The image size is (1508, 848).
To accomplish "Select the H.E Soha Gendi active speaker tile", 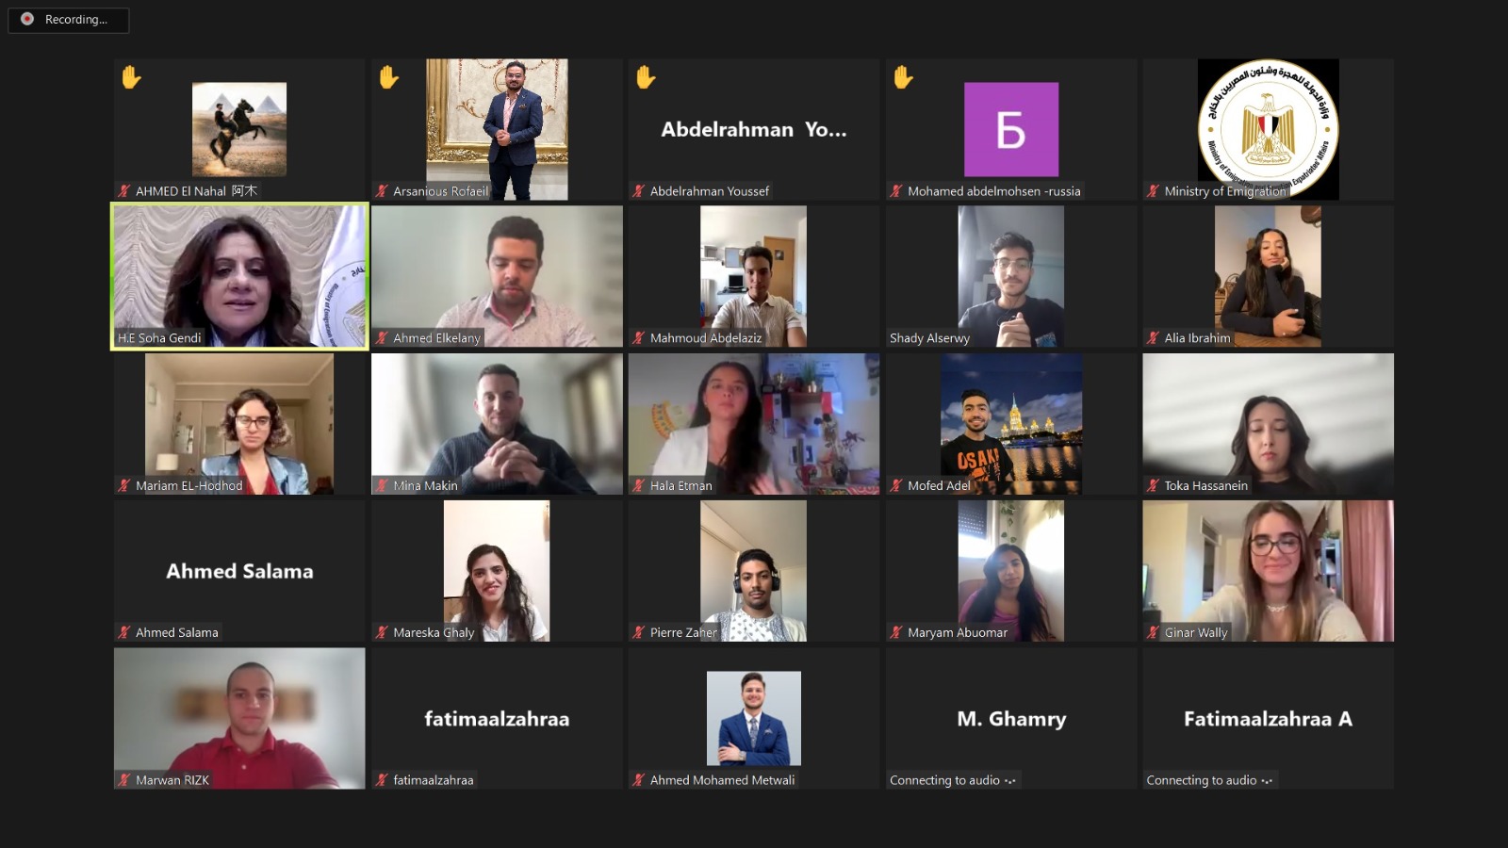I will pyautogui.click(x=239, y=276).
